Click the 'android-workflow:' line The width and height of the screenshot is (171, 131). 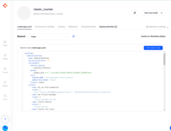pos(35,56)
